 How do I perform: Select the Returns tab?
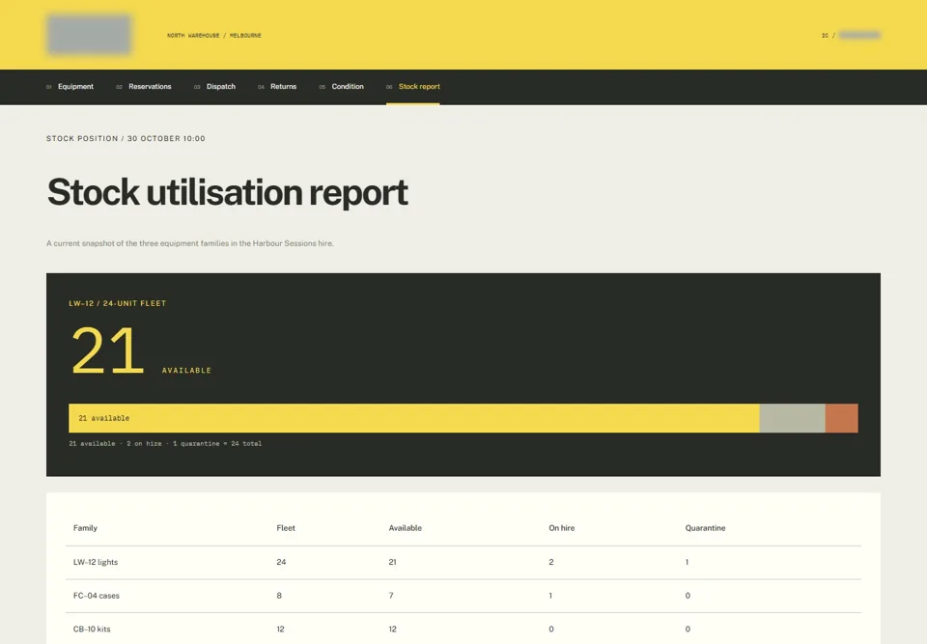click(x=277, y=86)
